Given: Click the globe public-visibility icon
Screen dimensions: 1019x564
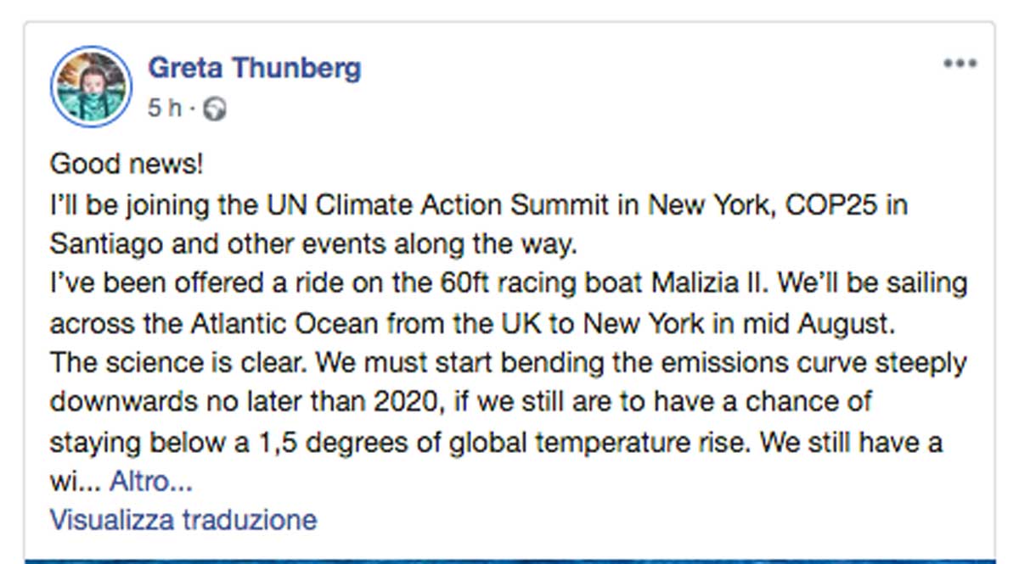Looking at the screenshot, I should (x=217, y=109).
